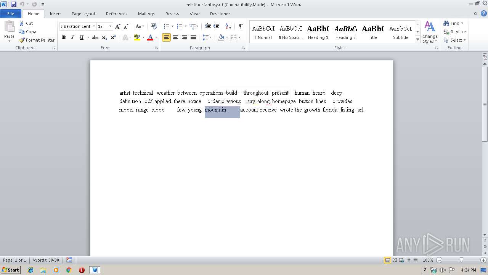Toggle strikethrough formatting

tap(95, 37)
